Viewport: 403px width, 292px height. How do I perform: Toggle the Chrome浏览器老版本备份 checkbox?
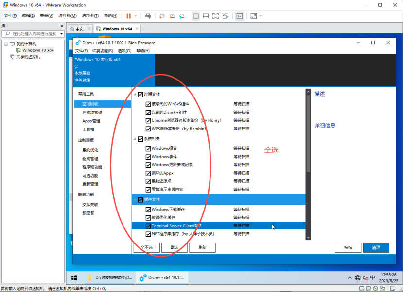148,120
